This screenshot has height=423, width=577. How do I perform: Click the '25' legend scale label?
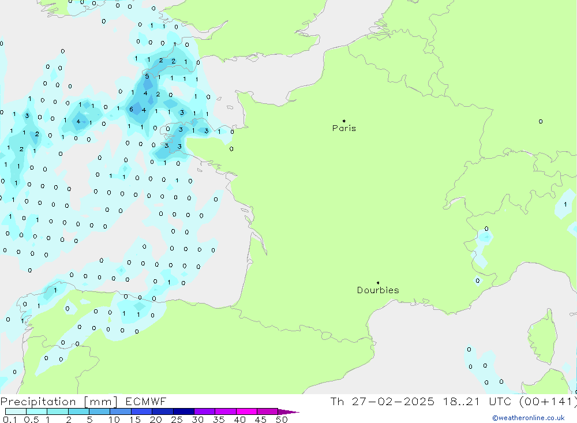(x=177, y=420)
